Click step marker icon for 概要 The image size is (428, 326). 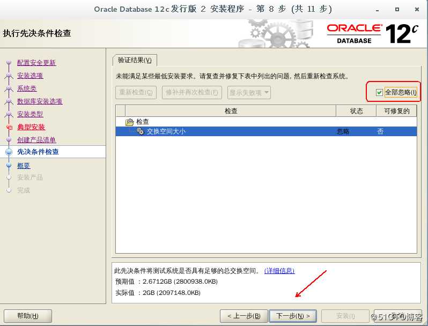(x=9, y=165)
